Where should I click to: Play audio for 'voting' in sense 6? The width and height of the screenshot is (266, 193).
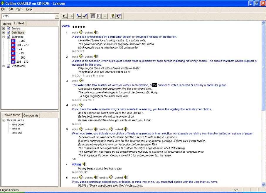(111, 177)
